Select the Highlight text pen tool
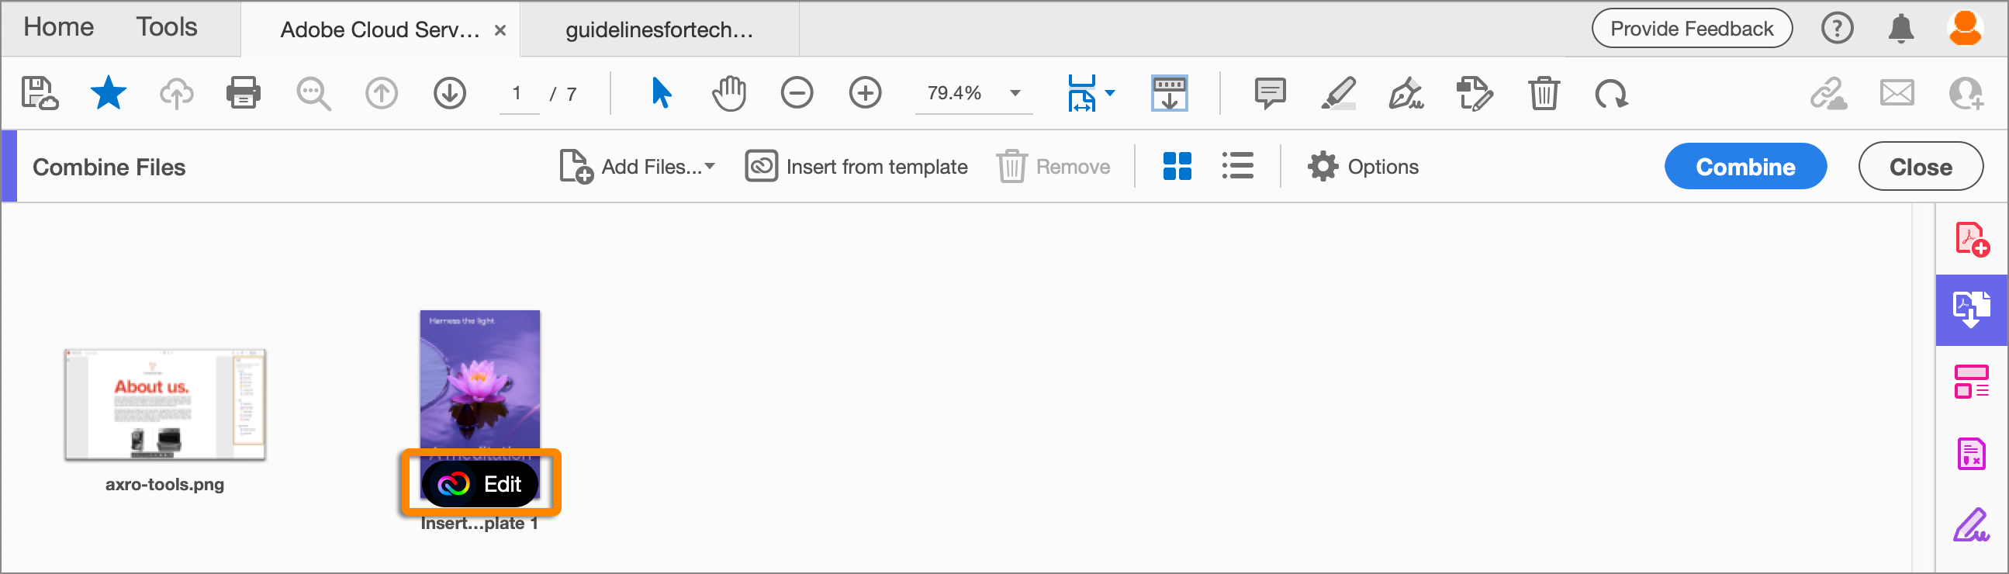The height and width of the screenshot is (574, 2009). click(x=1338, y=94)
